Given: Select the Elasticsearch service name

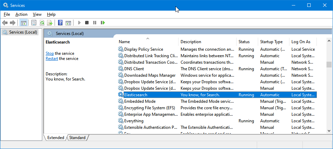Looking at the screenshot, I should click(136, 95).
